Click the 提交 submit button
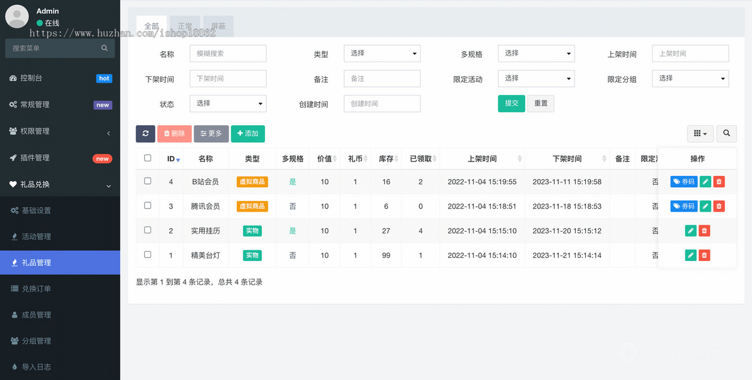Screen dimensions: 752x380 [x=511, y=103]
